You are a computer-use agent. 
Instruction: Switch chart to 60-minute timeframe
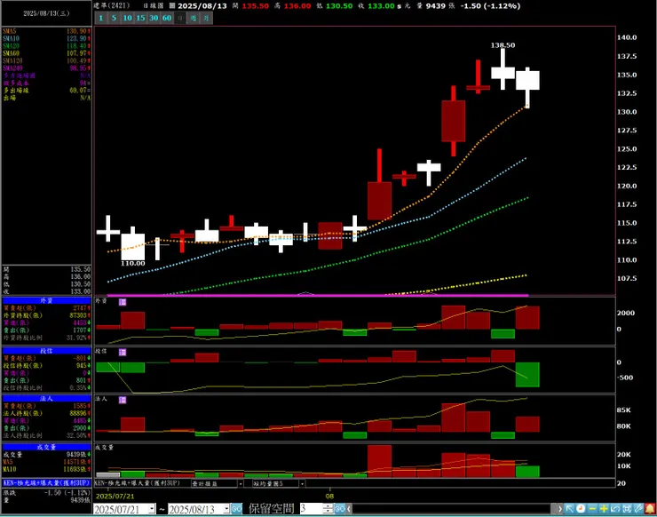(167, 18)
